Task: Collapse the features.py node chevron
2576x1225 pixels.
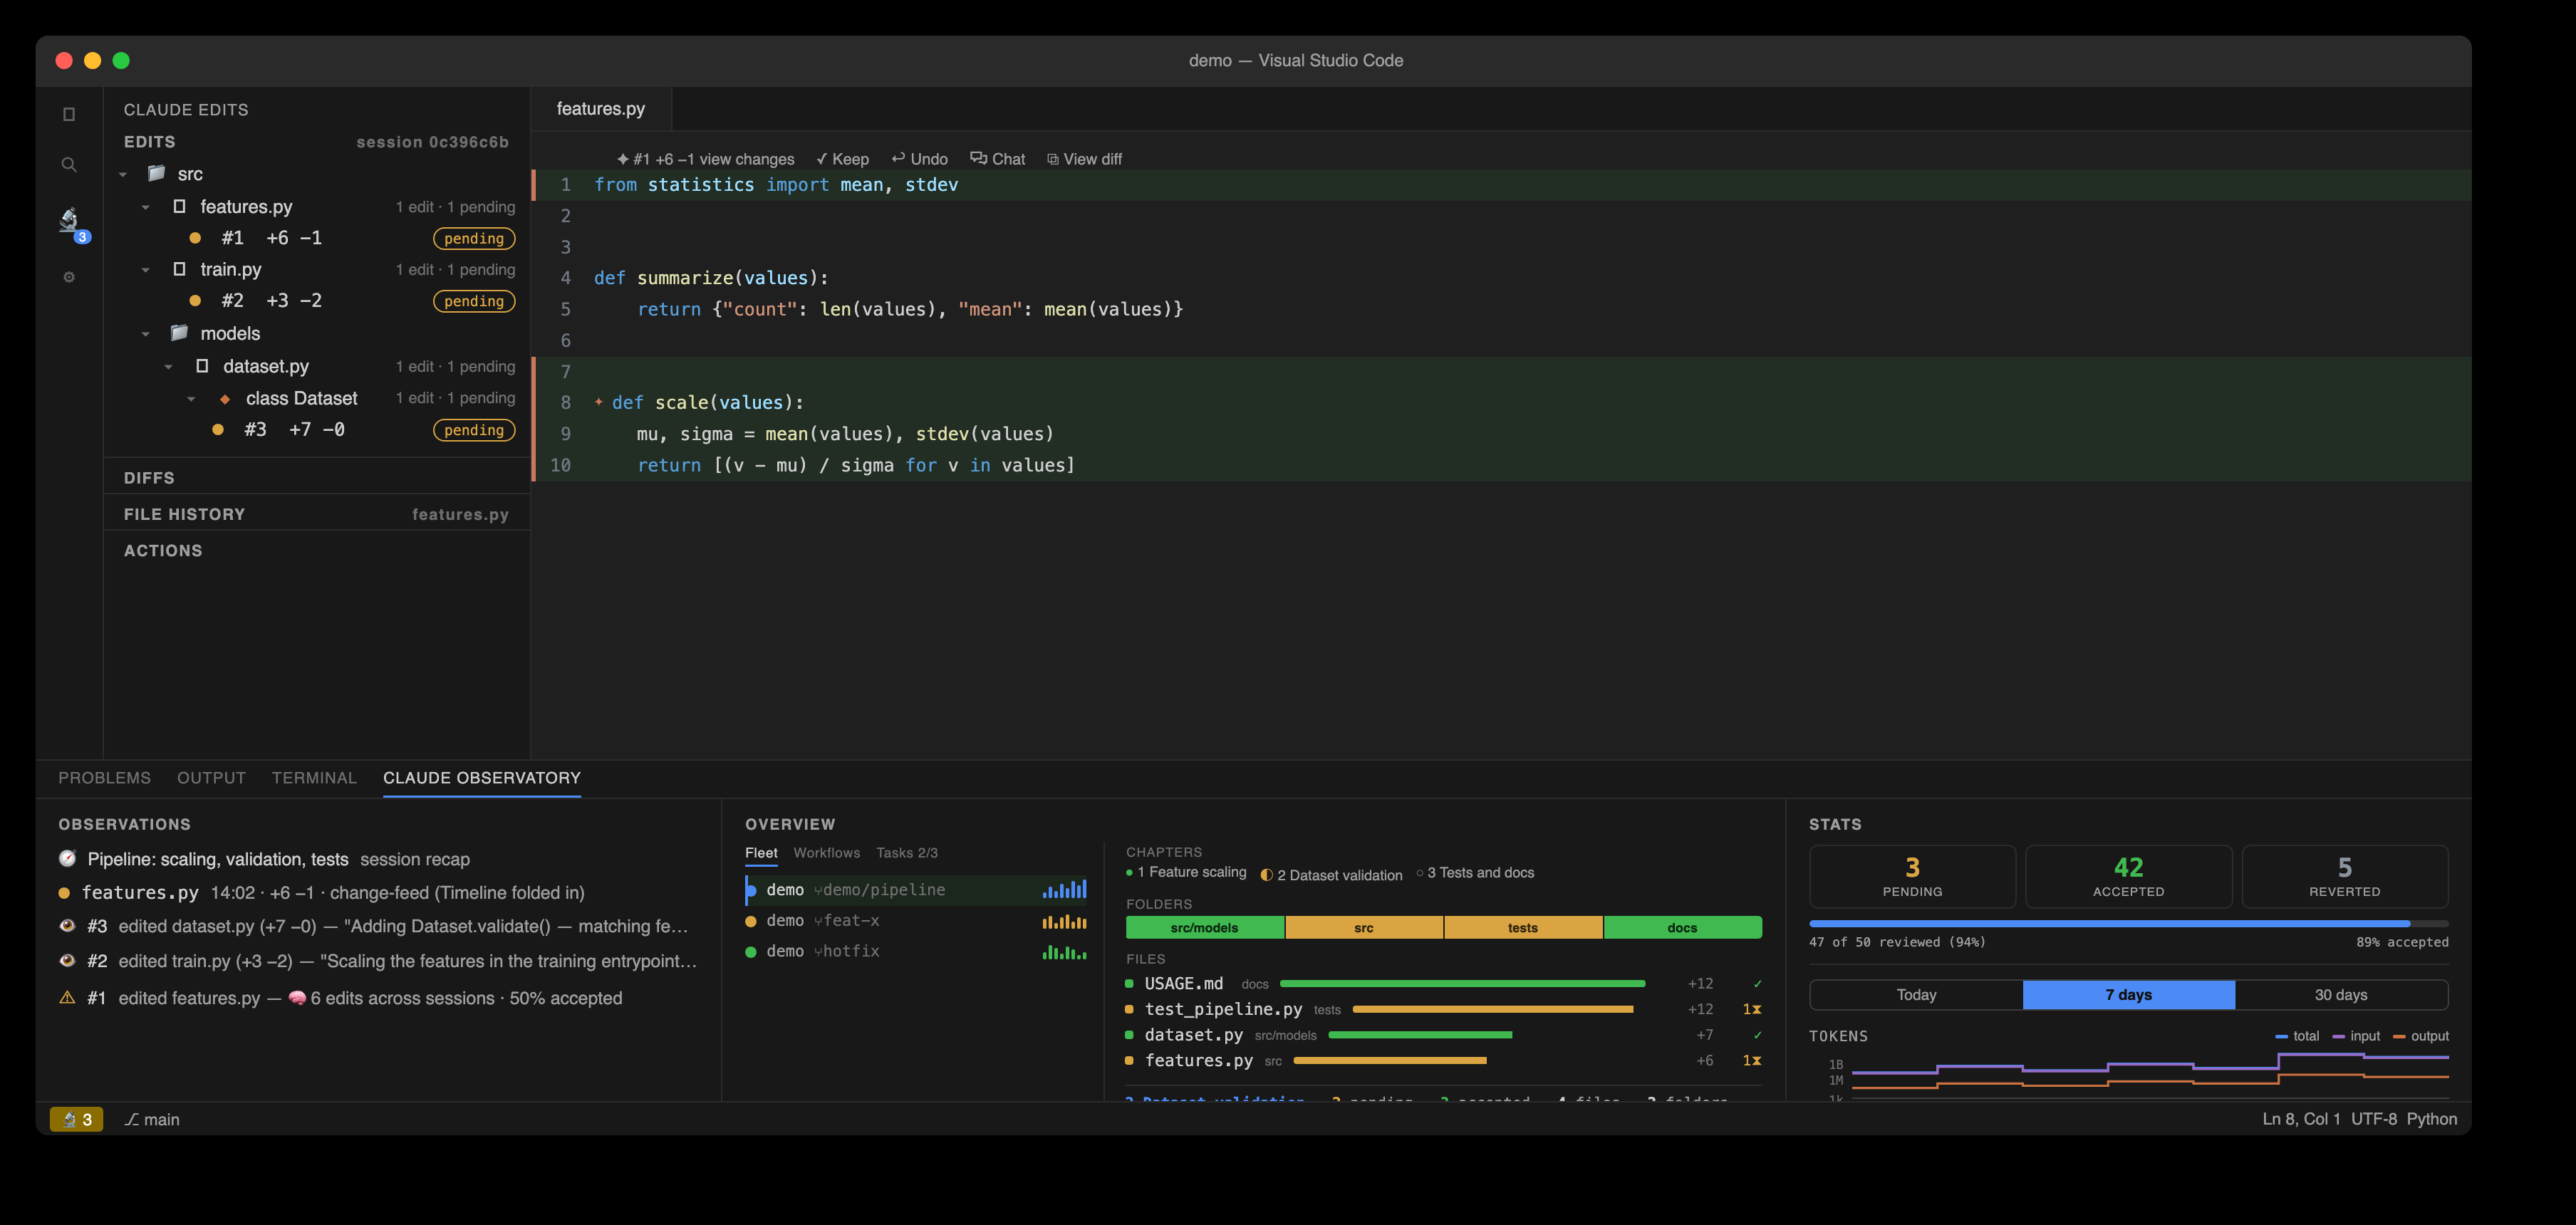Action: tap(146, 207)
